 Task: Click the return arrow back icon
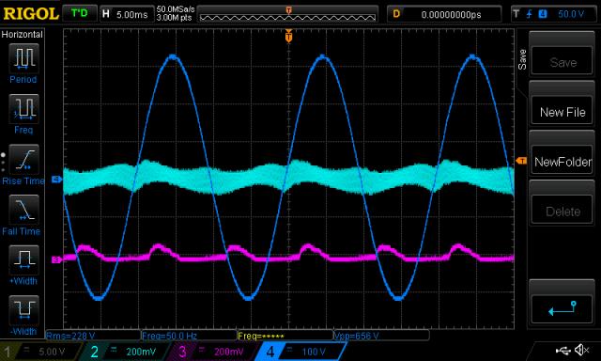coord(562,308)
